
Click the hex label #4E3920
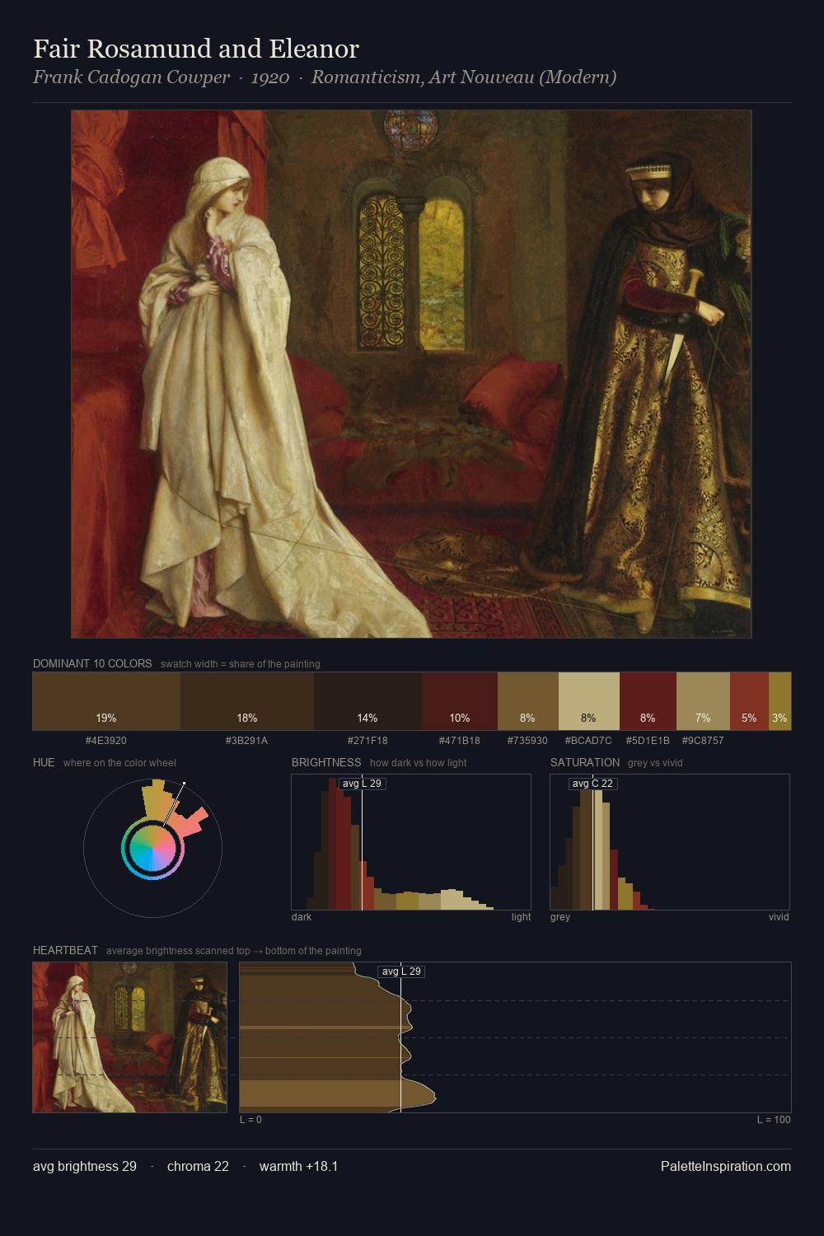(106, 740)
